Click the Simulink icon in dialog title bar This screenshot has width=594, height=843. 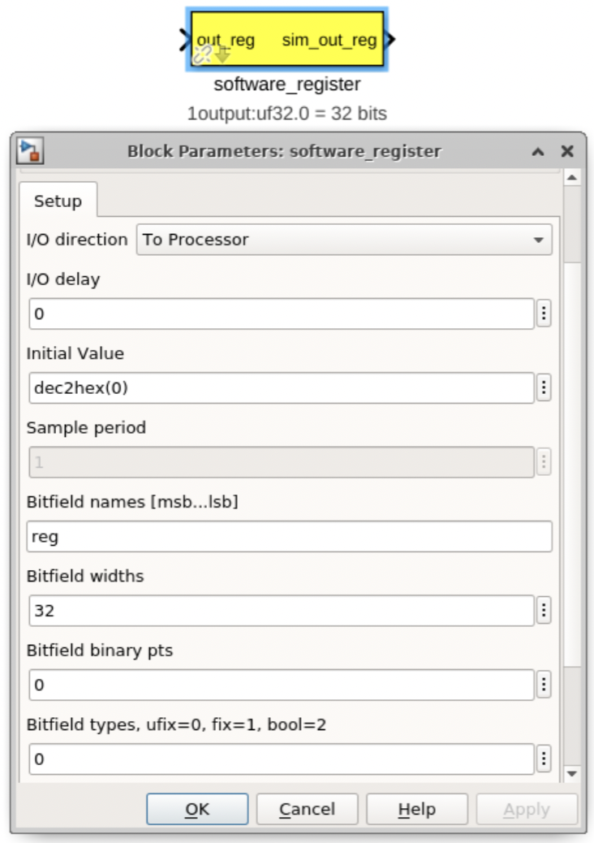pyautogui.click(x=31, y=151)
